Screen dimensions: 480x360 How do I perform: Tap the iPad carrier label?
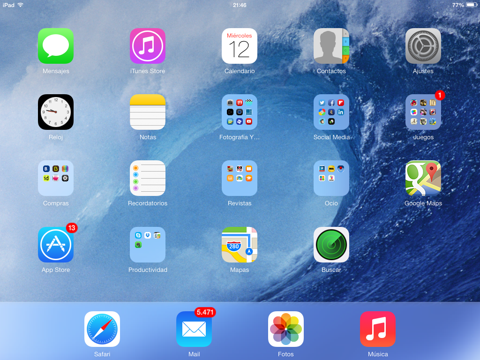pyautogui.click(x=8, y=5)
